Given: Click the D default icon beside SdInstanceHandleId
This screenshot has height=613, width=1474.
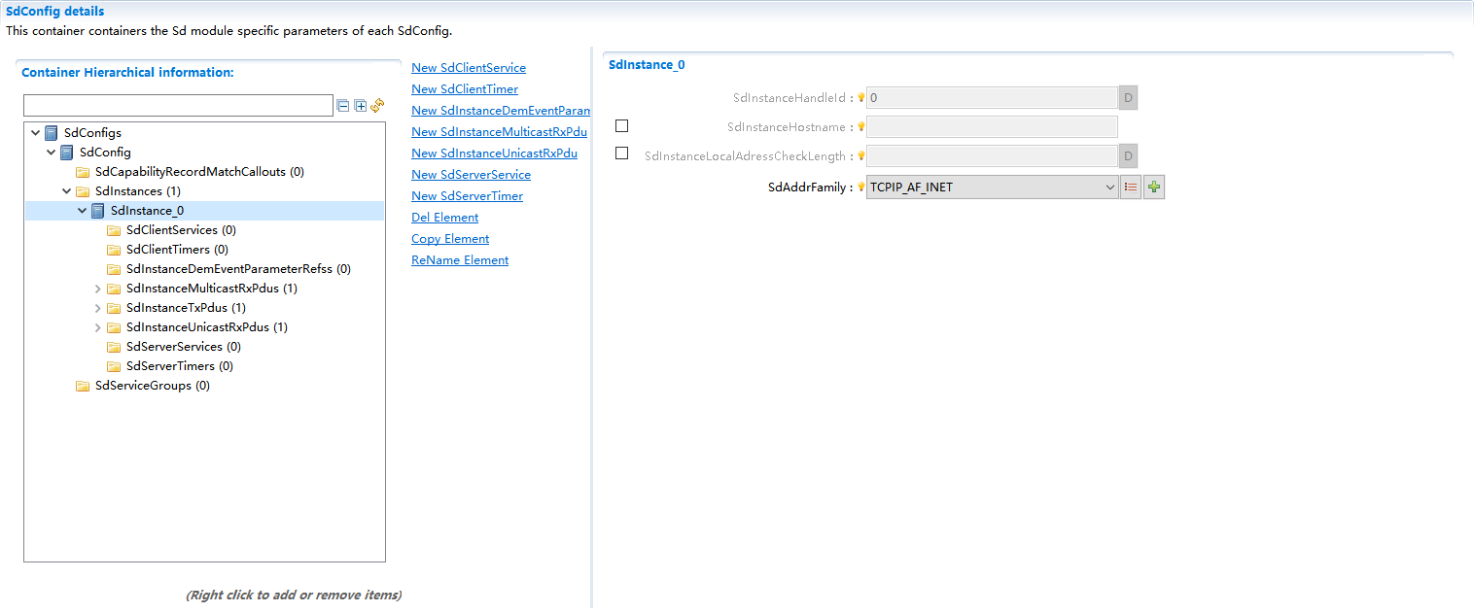Looking at the screenshot, I should point(1127,97).
